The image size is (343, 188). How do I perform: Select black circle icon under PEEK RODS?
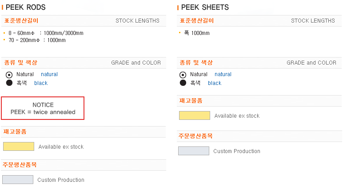(9, 83)
